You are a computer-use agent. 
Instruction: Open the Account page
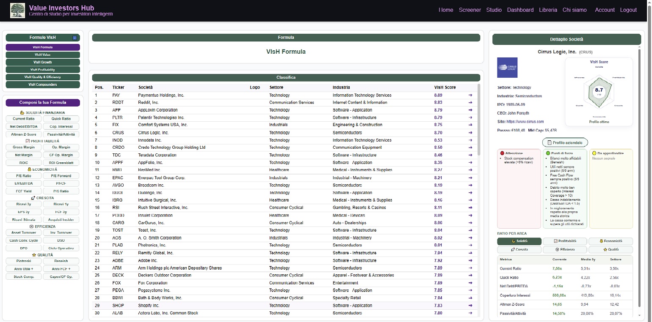(x=605, y=10)
